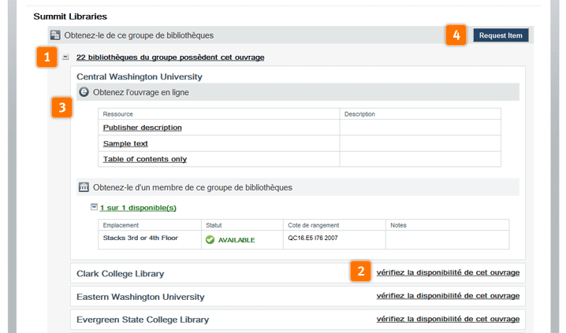Check availability at Clark College Library
Image resolution: width=566 pixels, height=333 pixels.
(448, 272)
